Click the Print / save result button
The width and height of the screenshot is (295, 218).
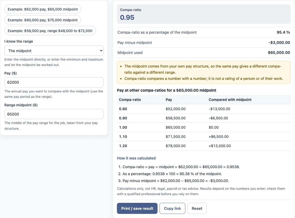(137, 208)
